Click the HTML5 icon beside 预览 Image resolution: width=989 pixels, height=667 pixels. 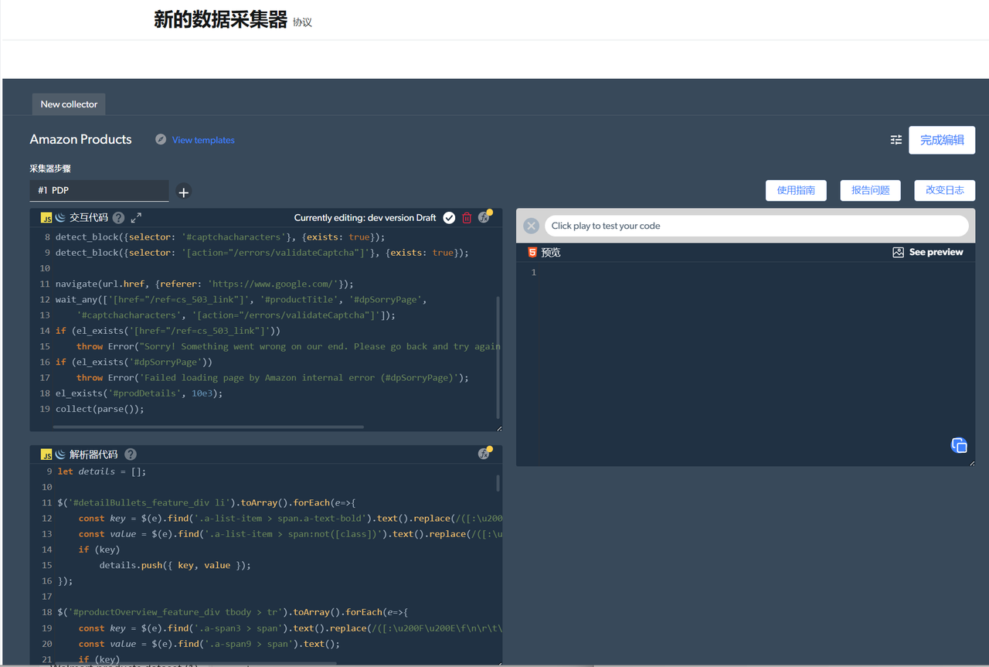[532, 252]
